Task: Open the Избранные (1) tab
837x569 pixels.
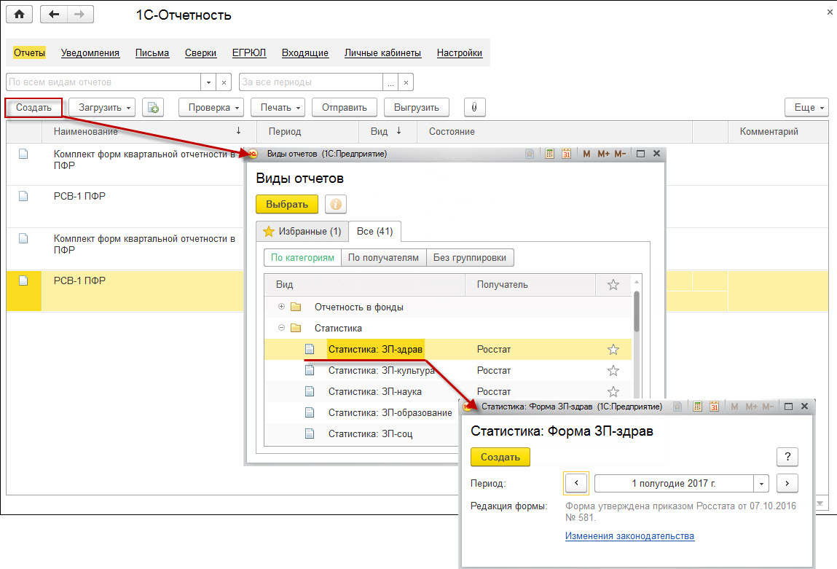Action: 302,232
